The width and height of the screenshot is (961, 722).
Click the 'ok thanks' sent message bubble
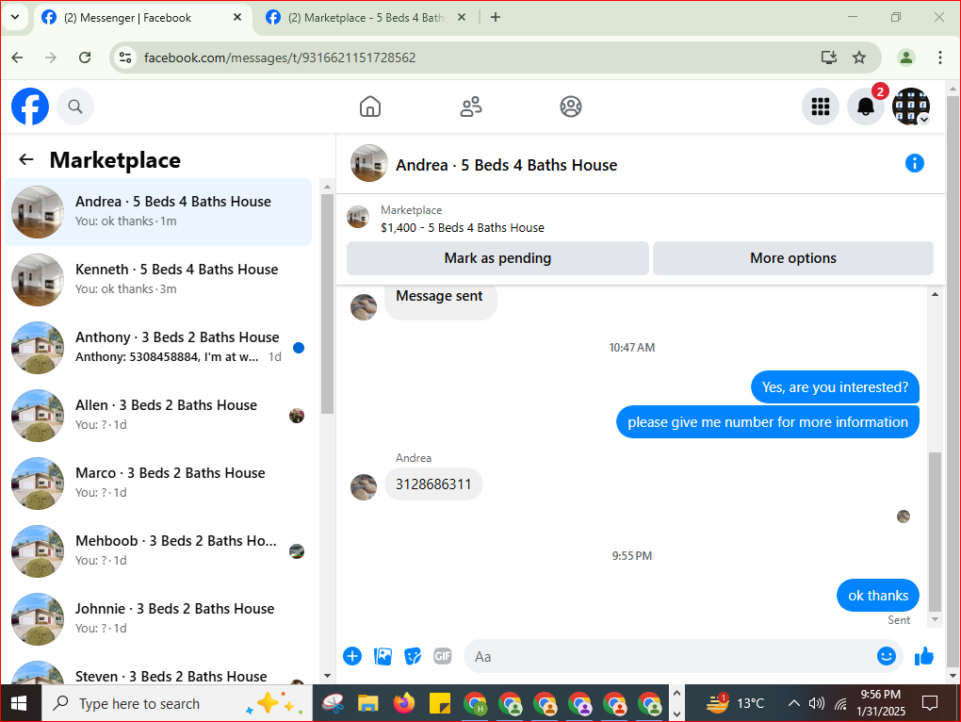878,596
